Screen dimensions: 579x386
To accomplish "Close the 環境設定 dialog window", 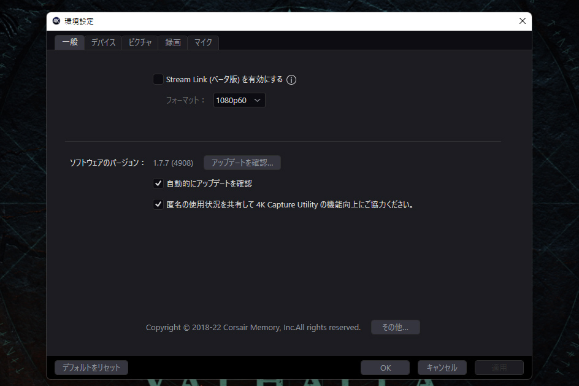I will (x=522, y=21).
